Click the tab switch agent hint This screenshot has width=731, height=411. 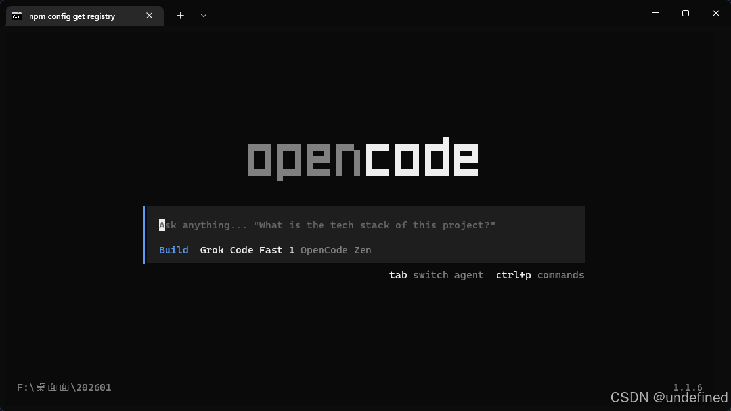pos(436,275)
